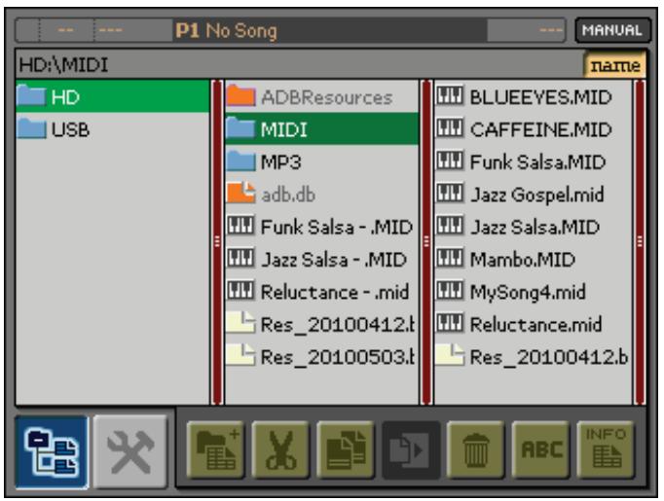Select Mambo.MID file
This screenshot has height=501, width=664.
(533, 260)
